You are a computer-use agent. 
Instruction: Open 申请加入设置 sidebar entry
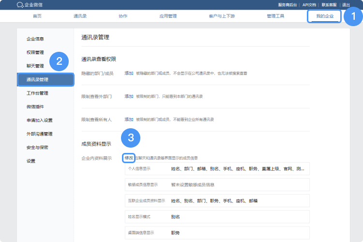tap(40, 120)
